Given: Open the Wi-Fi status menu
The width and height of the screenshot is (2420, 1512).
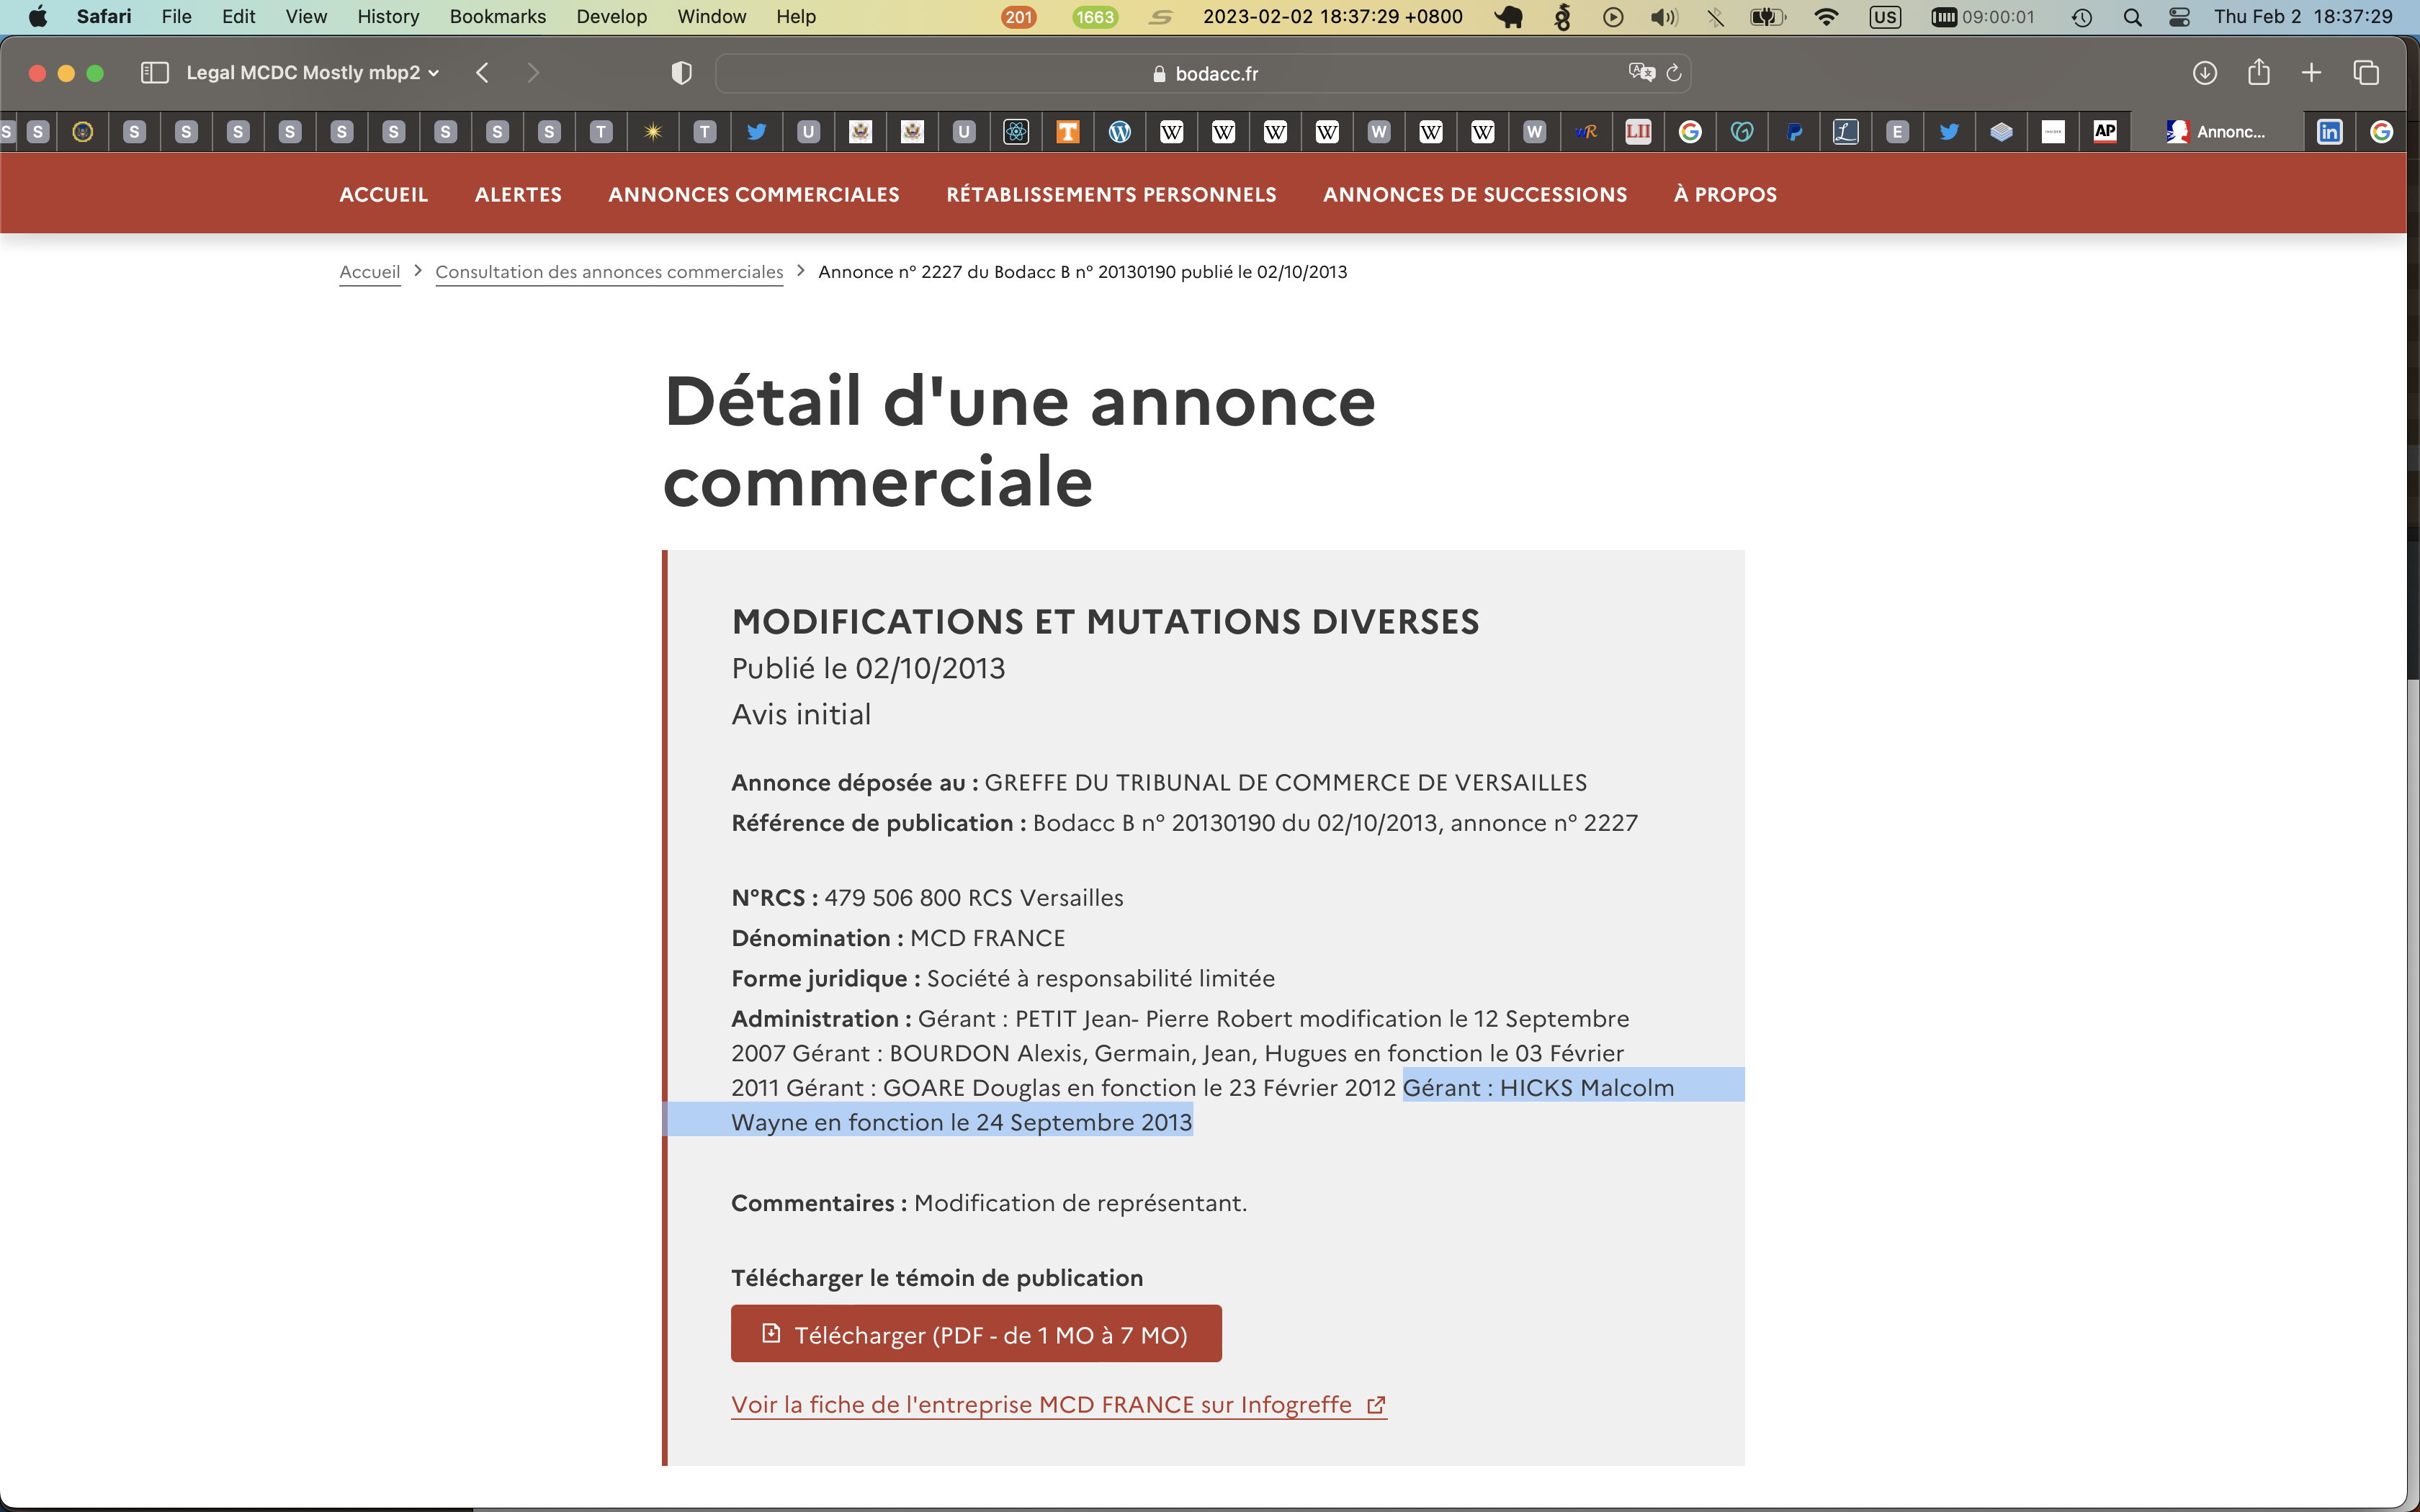Looking at the screenshot, I should tap(1826, 17).
